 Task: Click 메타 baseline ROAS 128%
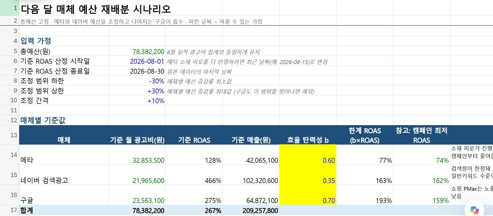point(213,160)
